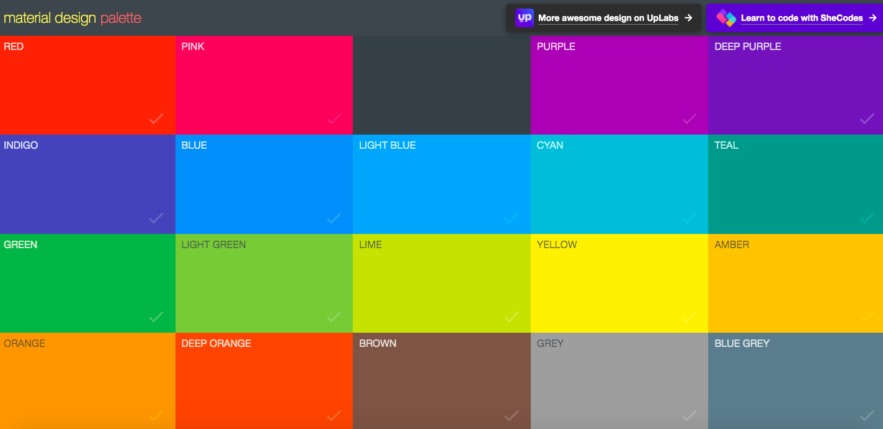
Task: Open More awesome design on UpLabs link
Action: tap(604, 18)
